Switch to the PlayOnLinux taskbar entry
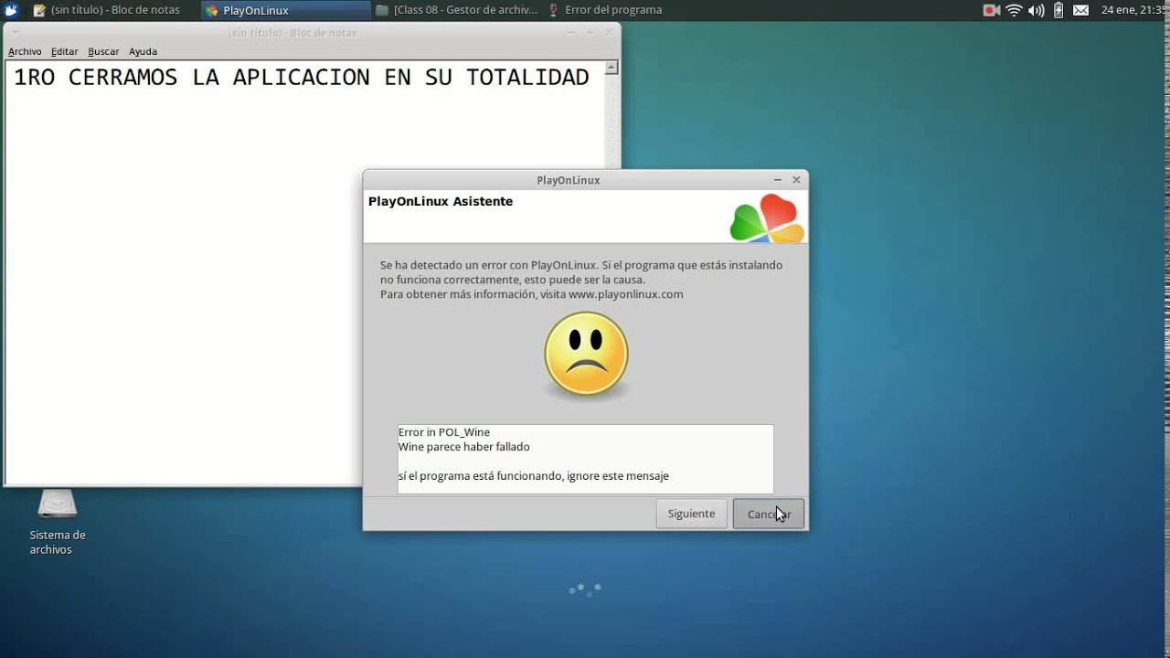Screen dimensions: 1170x658 click(283, 10)
